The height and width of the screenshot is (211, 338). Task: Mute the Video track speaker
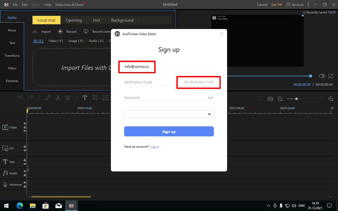[x=25, y=123]
